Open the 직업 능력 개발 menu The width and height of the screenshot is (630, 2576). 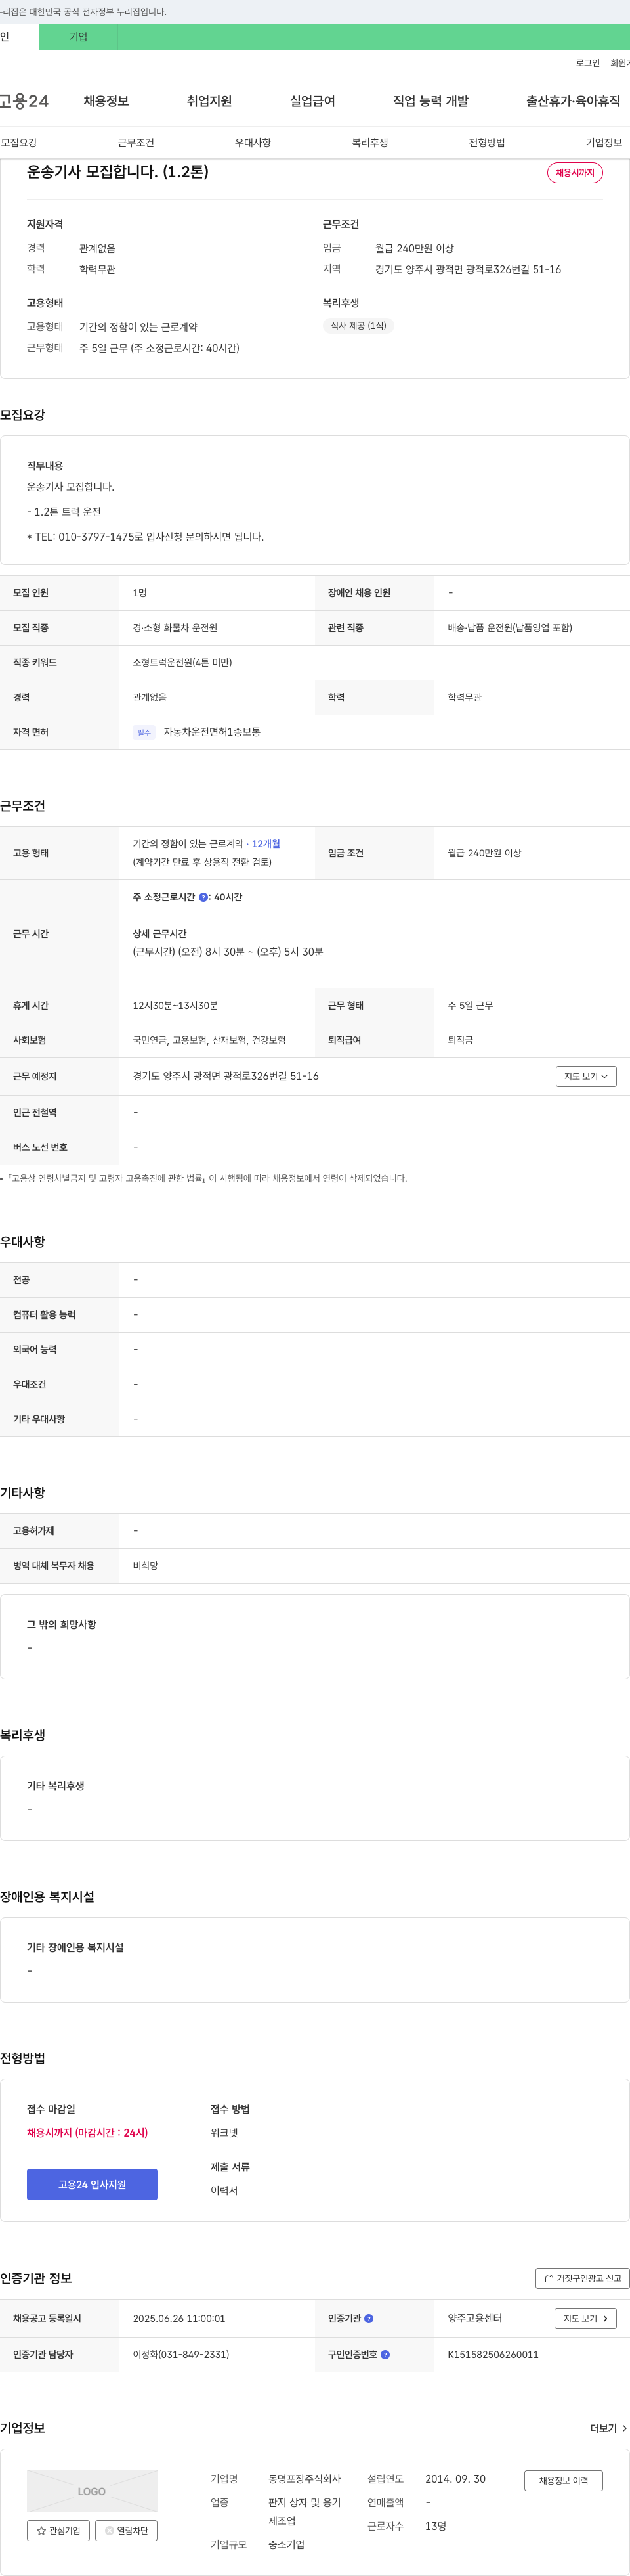430,101
